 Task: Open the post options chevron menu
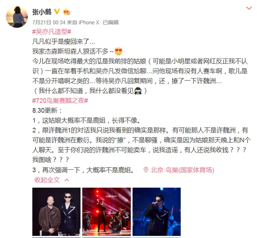click(249, 8)
